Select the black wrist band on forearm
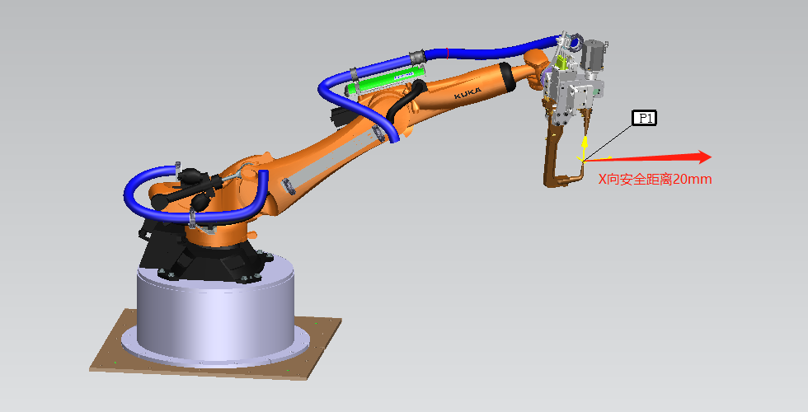This screenshot has width=808, height=412. [x=505, y=78]
